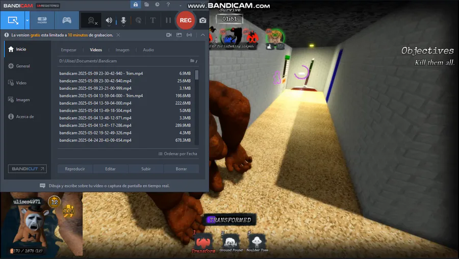The height and width of the screenshot is (259, 459).
Task: Select bandicam 2025-04-24 20-43-09-654.mp4
Action: [x=125, y=140]
